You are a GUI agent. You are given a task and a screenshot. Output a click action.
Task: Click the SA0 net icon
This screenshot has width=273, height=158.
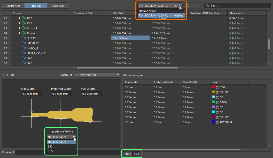pos(24,58)
